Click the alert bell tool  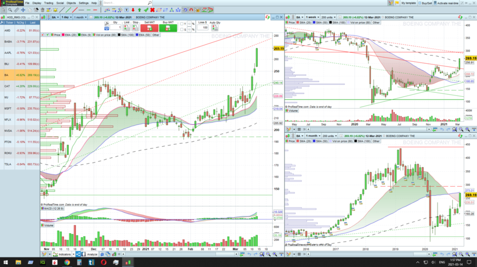tap(55, 10)
